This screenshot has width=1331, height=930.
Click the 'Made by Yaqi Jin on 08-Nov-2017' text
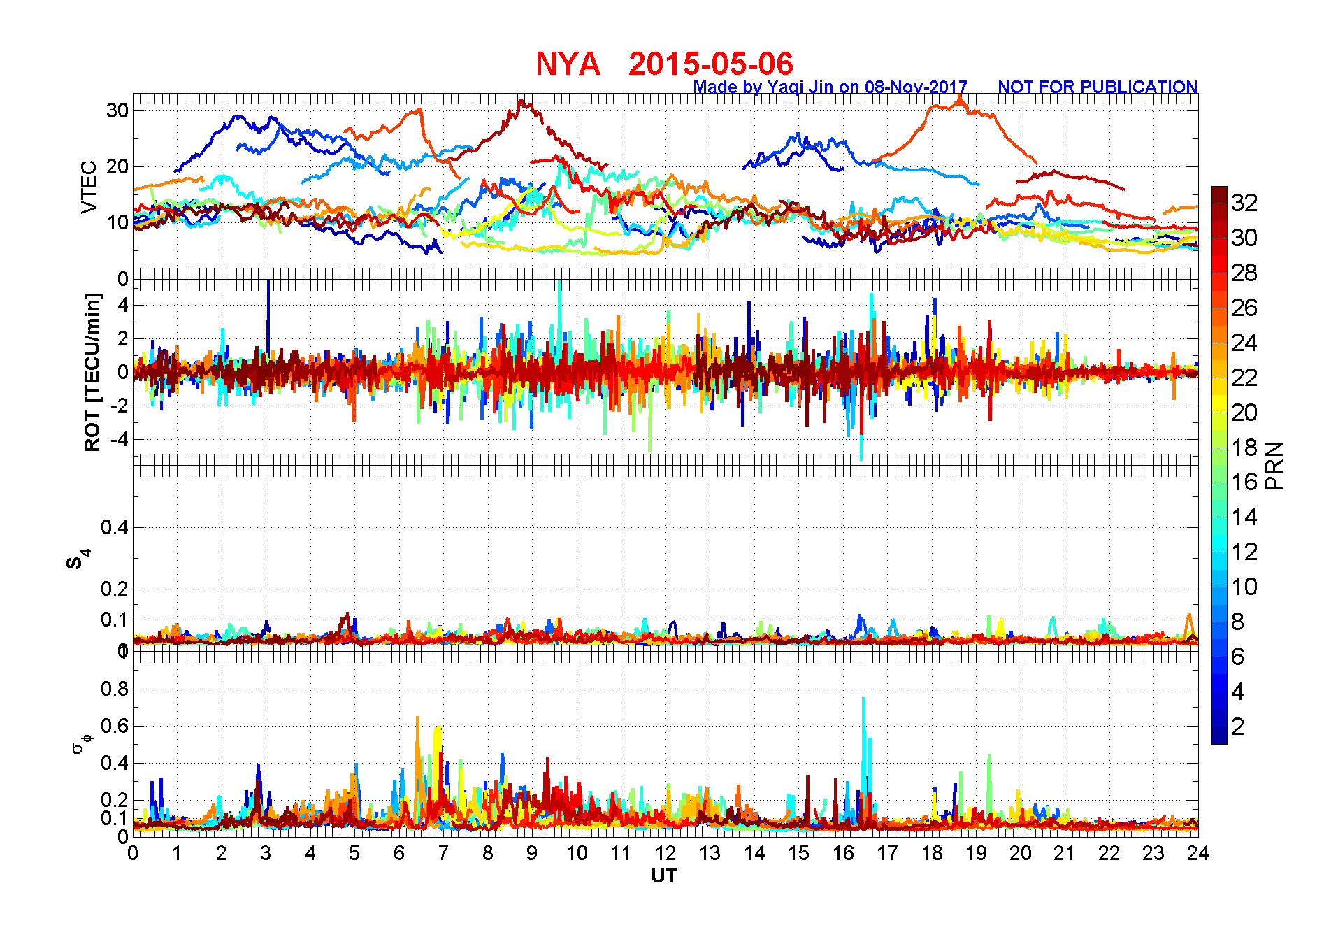pyautogui.click(x=830, y=87)
